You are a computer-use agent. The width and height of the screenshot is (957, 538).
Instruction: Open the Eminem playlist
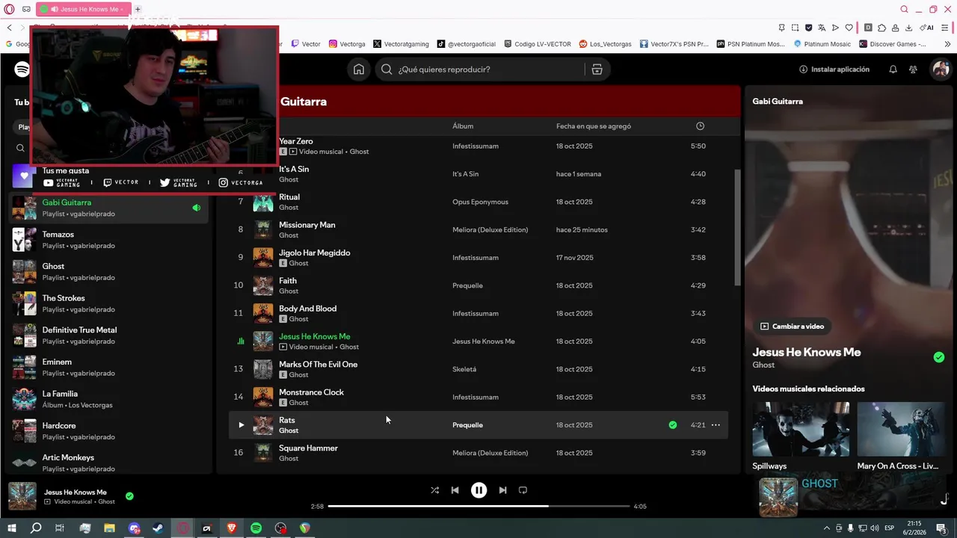[x=110, y=368]
